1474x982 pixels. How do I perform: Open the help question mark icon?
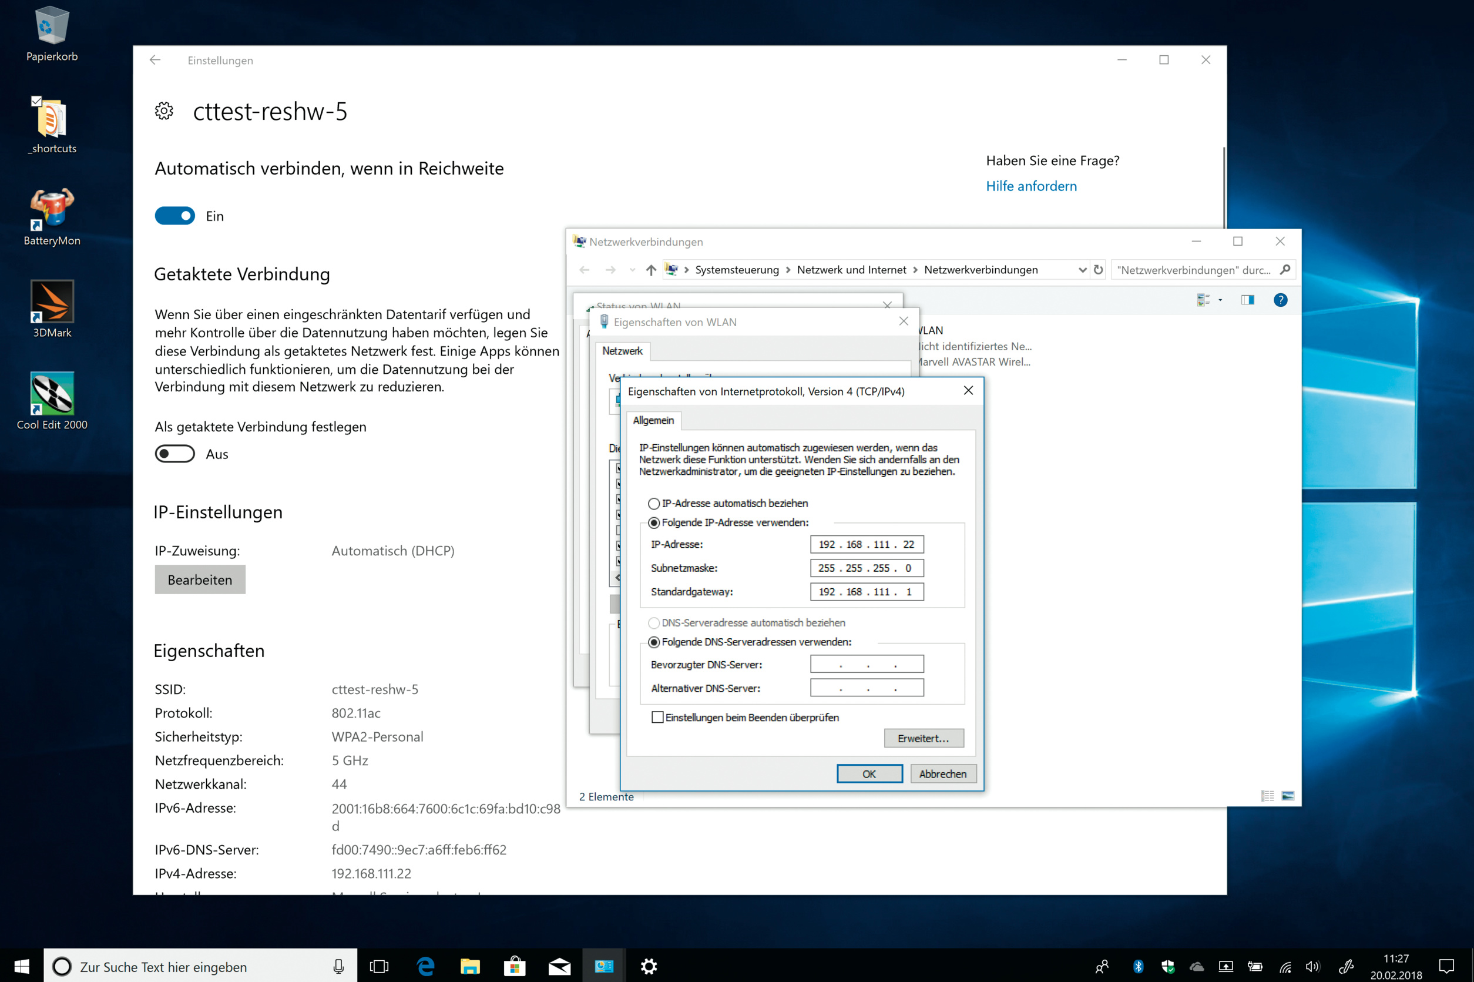(x=1280, y=300)
